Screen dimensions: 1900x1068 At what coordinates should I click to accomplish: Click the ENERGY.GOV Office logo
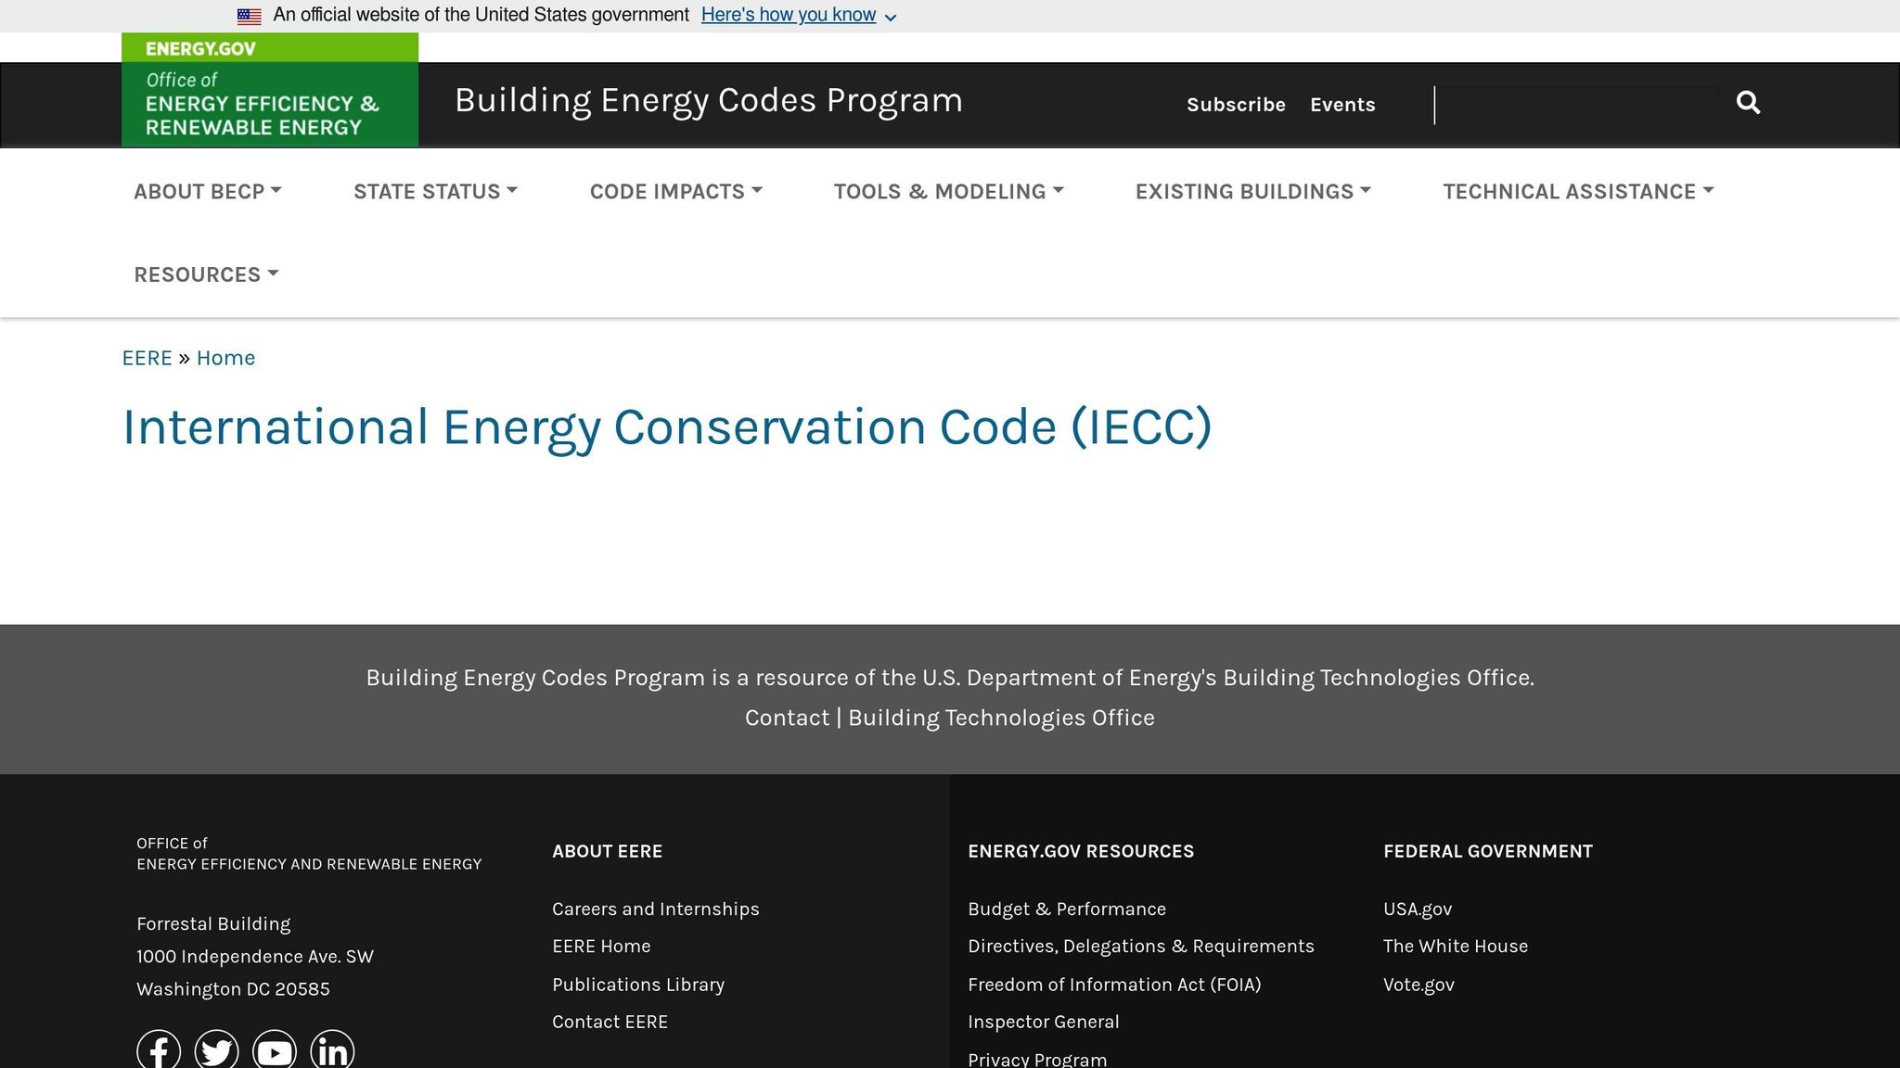point(269,90)
